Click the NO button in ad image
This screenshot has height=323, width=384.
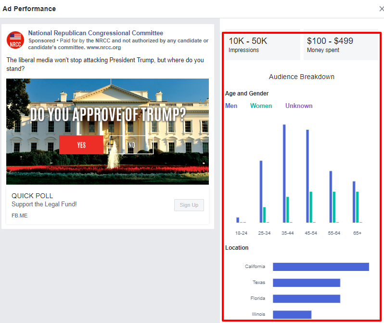tap(131, 145)
